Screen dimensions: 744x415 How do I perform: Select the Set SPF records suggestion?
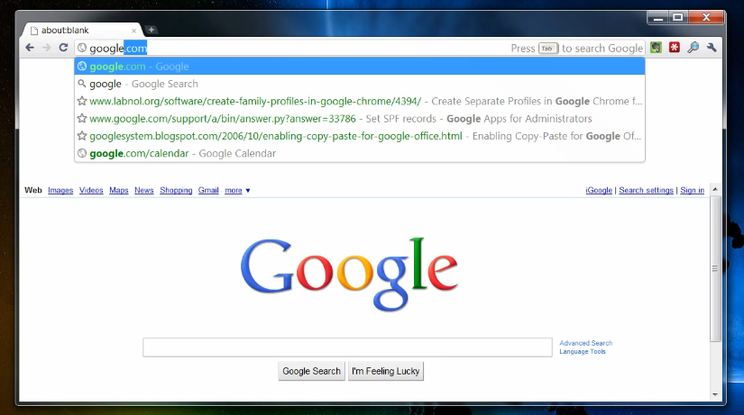(360, 119)
